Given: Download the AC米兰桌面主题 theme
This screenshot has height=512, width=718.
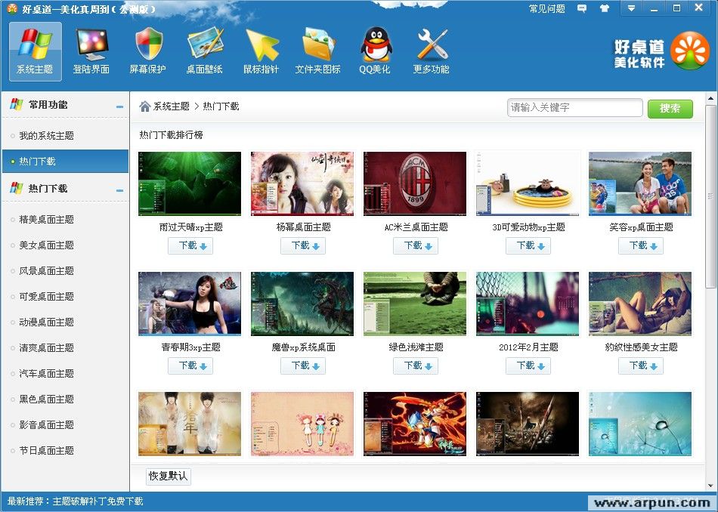Looking at the screenshot, I should point(415,245).
